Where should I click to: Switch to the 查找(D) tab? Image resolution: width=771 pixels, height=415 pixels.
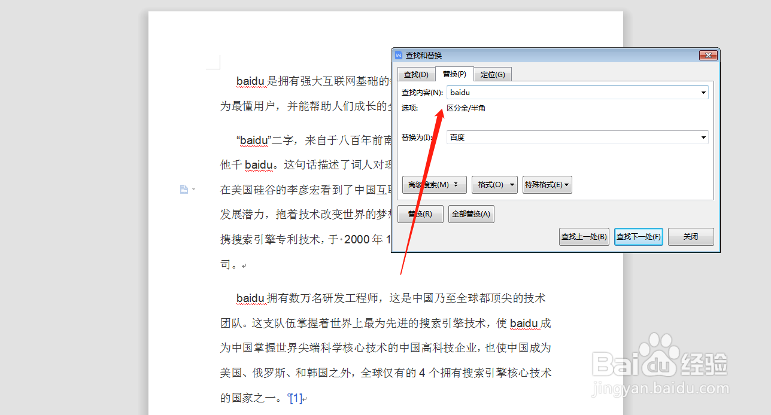click(416, 75)
